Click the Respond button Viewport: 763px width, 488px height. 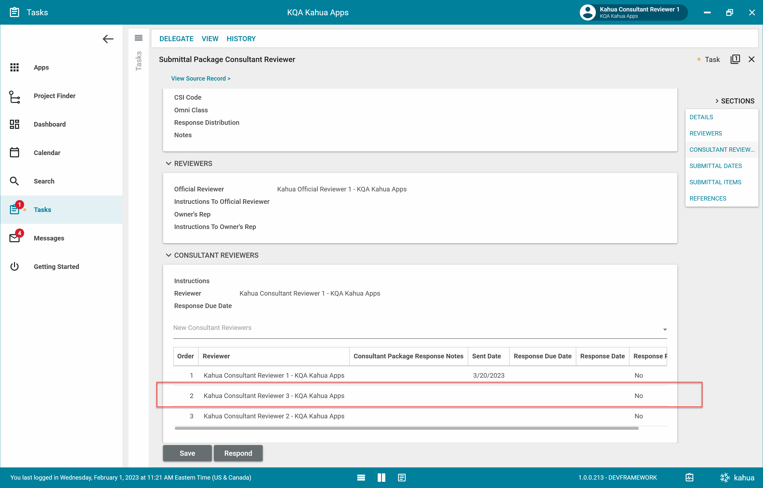point(238,453)
